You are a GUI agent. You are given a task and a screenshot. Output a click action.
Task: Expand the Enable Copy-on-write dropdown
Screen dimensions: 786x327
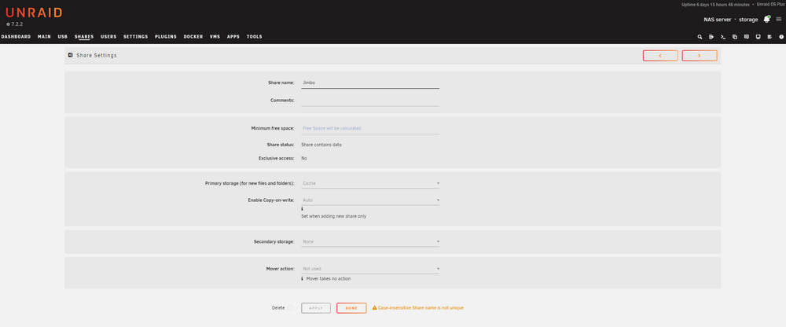(370, 200)
